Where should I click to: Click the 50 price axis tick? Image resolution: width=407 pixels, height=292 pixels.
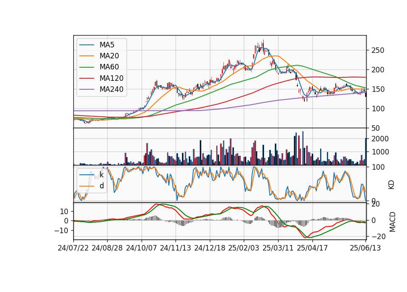click(x=376, y=128)
